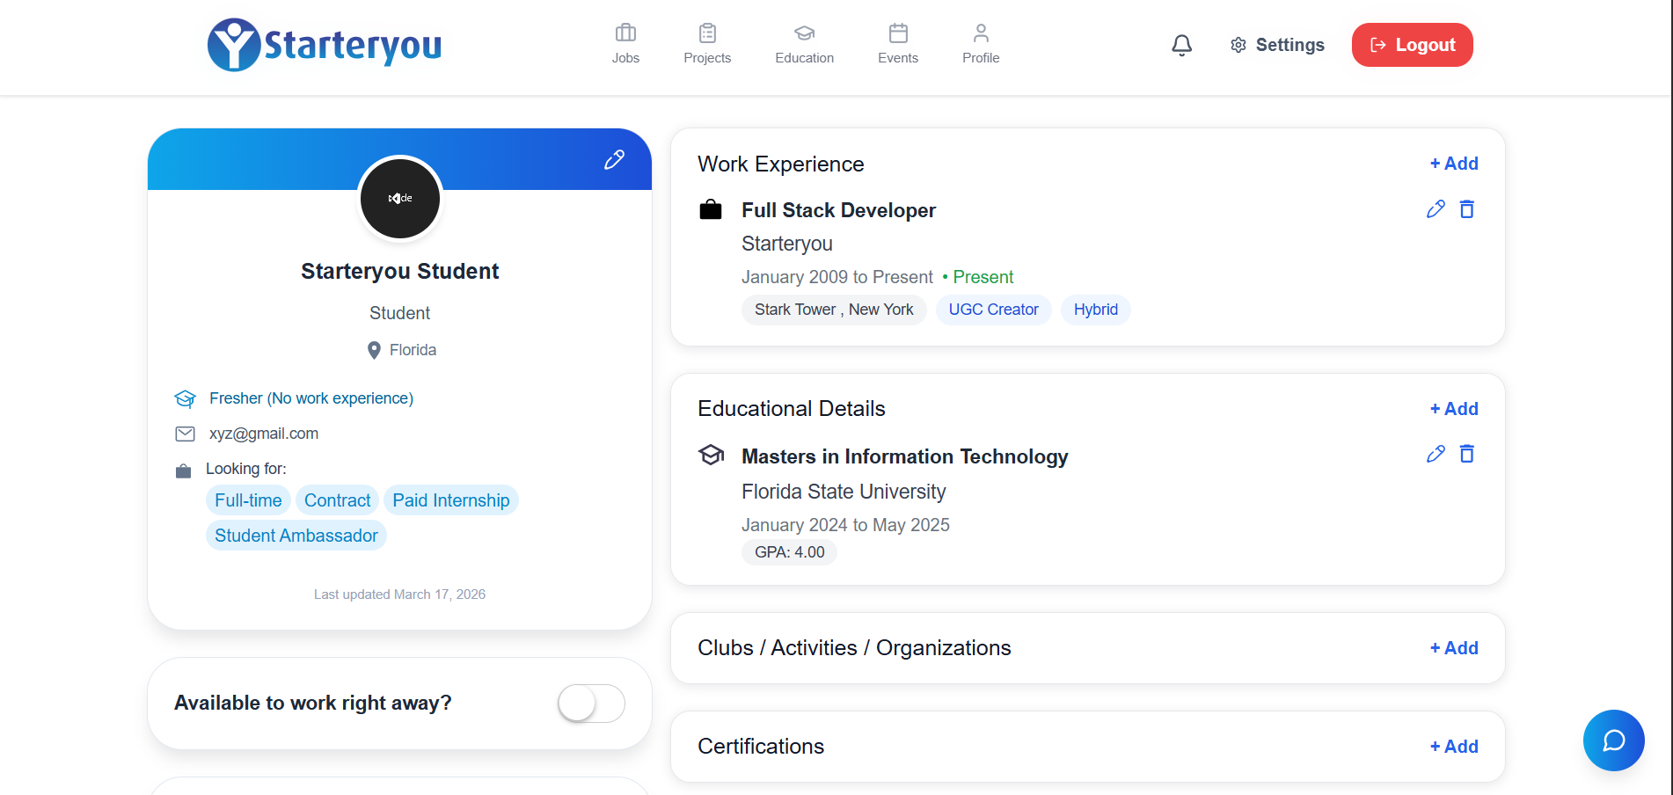Delete the Masters in Information Technology entry
Screen dimensions: 1673x795
pos(1466,454)
